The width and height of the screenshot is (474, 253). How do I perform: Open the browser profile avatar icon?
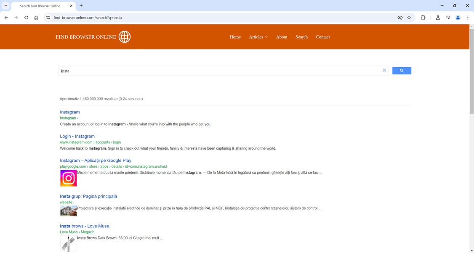click(458, 17)
